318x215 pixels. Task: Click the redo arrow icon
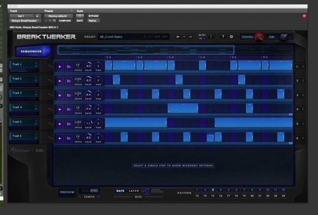tap(190, 37)
